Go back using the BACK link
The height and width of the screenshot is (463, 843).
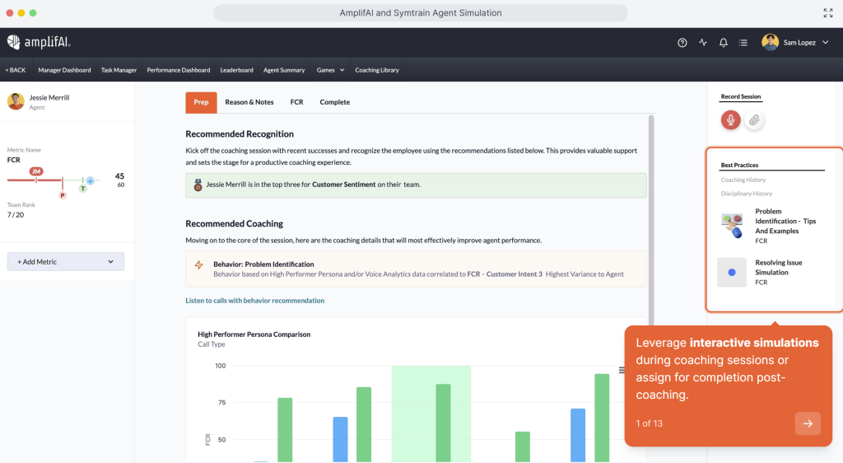[16, 70]
